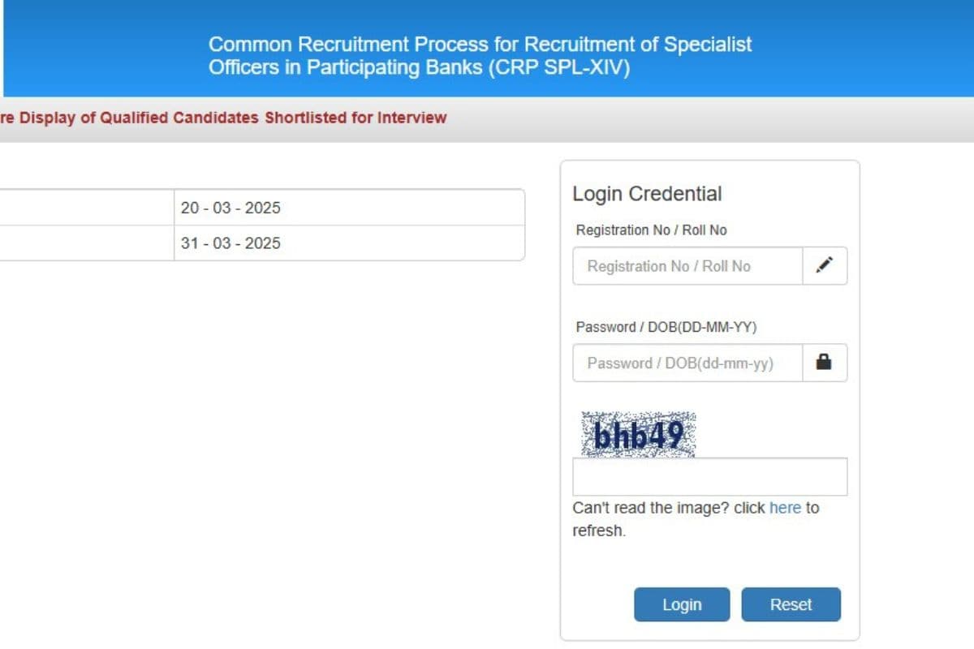The image size is (974, 649).
Task: Click the "Can't read the image?" text
Action: (x=668, y=508)
